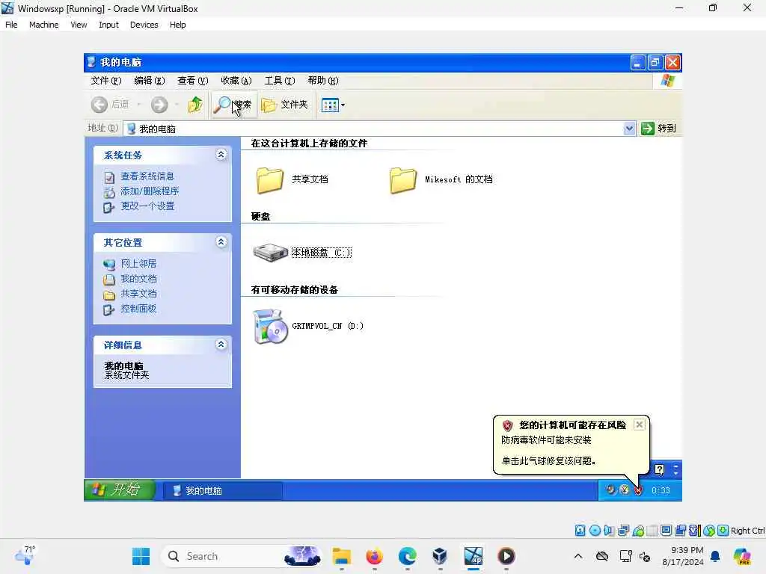The image size is (766, 574).
Task: Click VirtualBox optical disc indicator
Action: click(595, 531)
